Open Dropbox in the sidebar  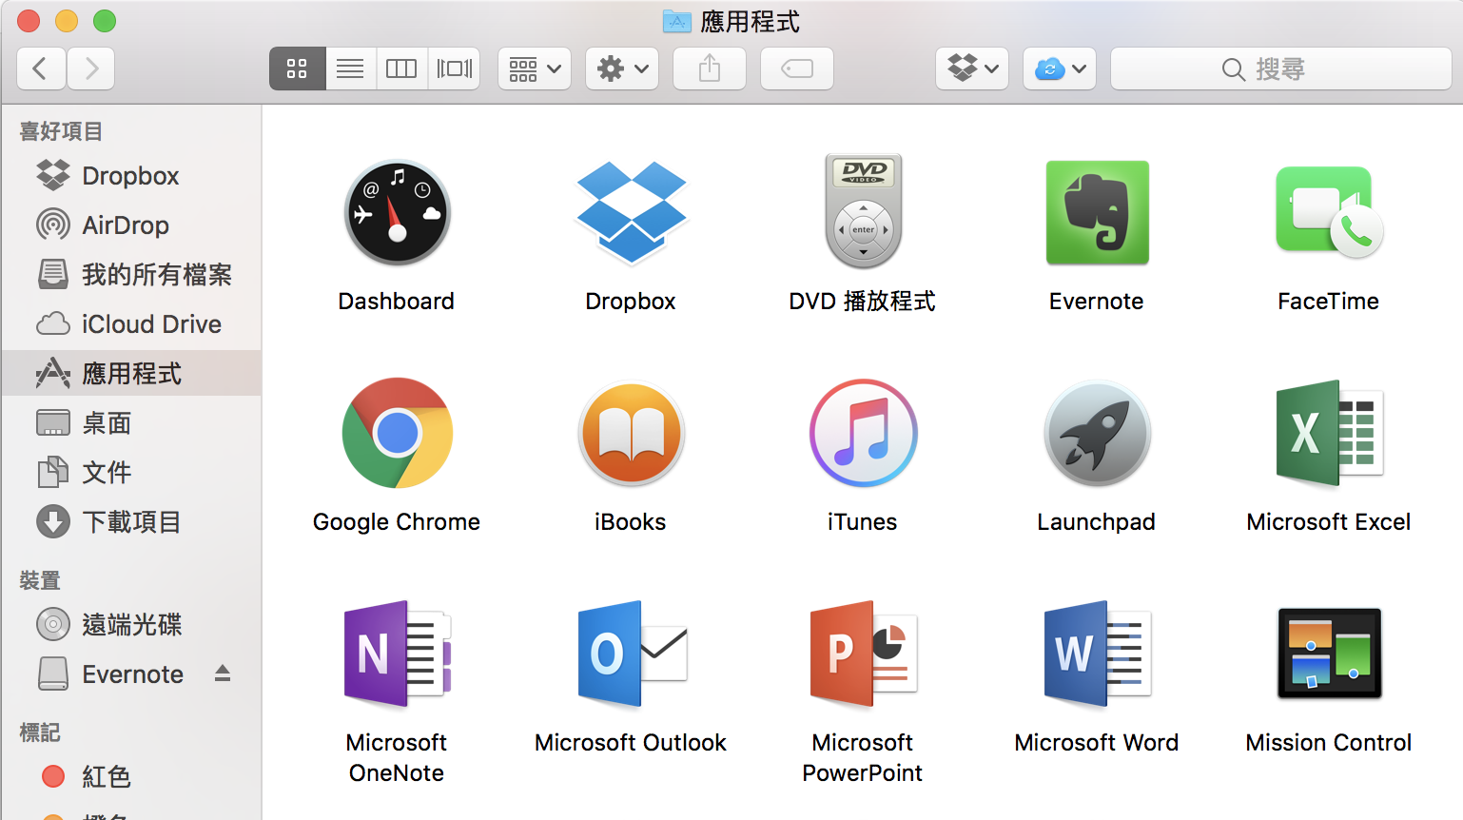tap(131, 175)
